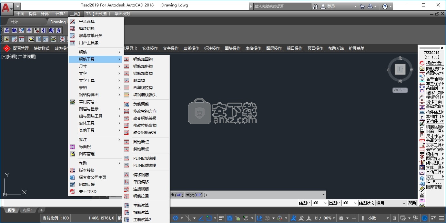Click the 平 toolbar icon
The width and height of the screenshot is (446, 223).
(x=29, y=30)
